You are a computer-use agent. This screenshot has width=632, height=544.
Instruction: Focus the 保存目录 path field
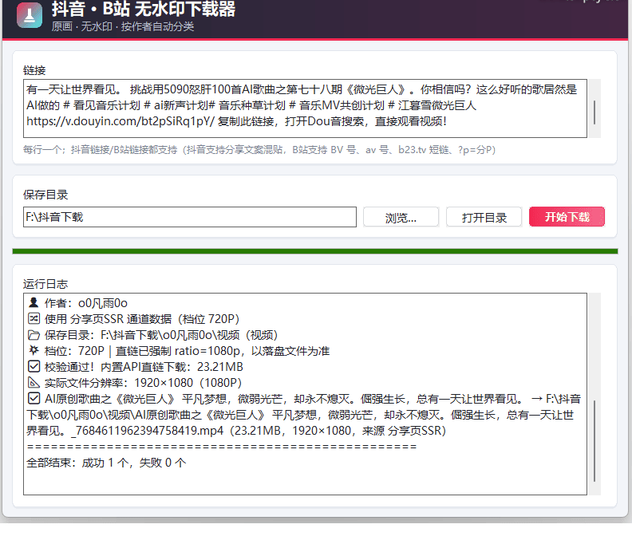click(190, 217)
